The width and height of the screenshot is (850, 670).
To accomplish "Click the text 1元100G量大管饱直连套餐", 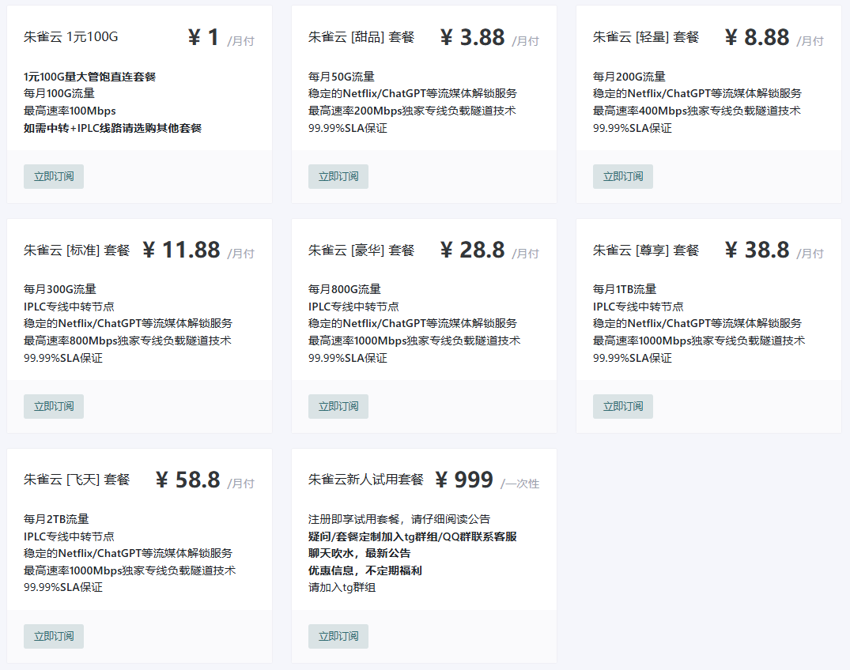I will (90, 77).
